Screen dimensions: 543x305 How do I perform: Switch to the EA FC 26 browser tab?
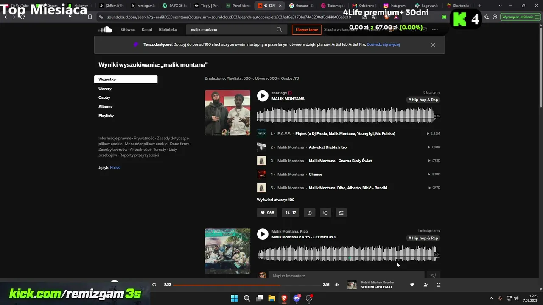[x=175, y=6]
